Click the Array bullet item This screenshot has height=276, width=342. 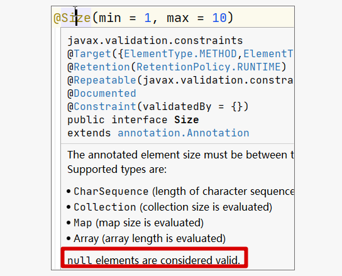(146, 238)
